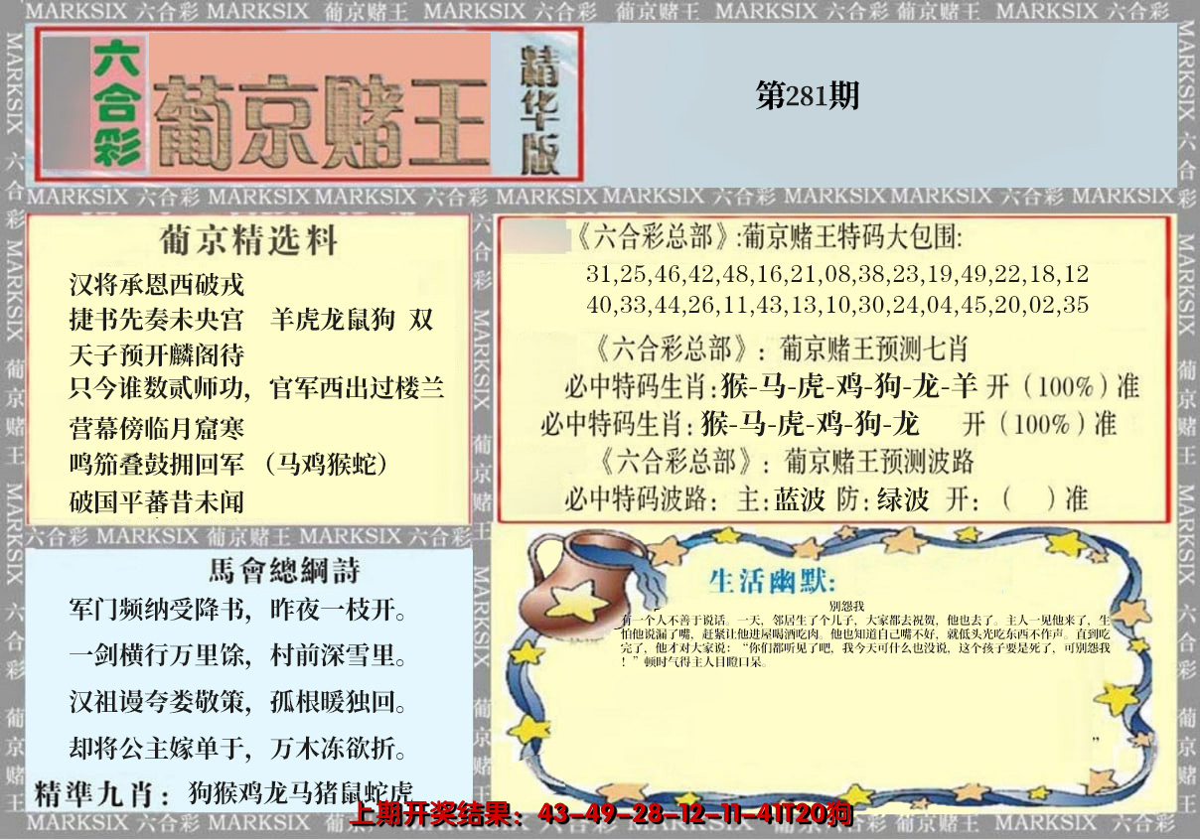Click the 生活幽默 heading
This screenshot has width=1200, height=840.
tap(772, 580)
